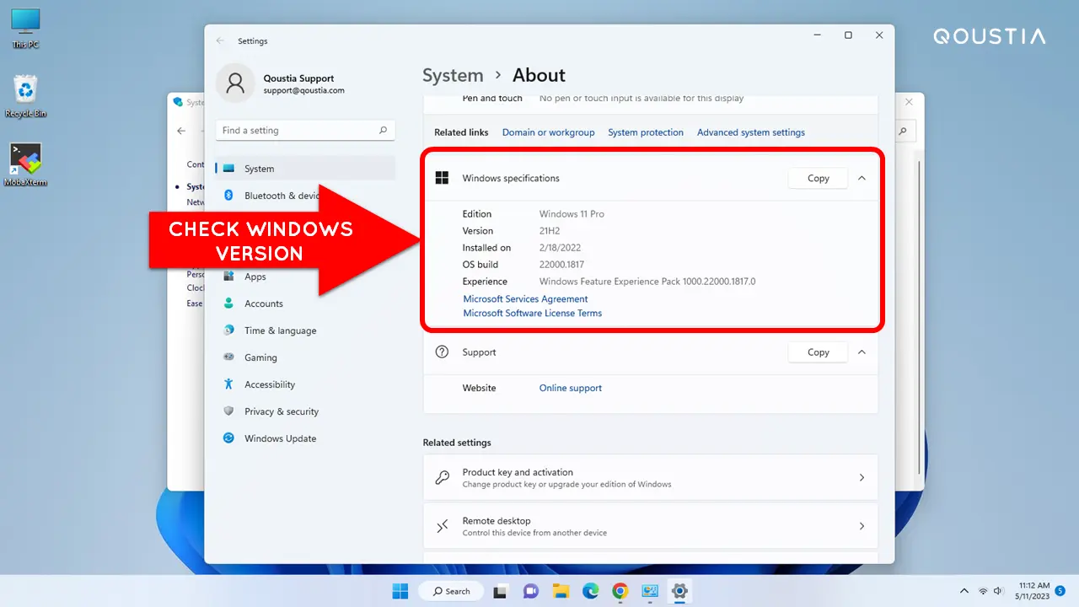Click the taskbar Search box

[x=451, y=591]
